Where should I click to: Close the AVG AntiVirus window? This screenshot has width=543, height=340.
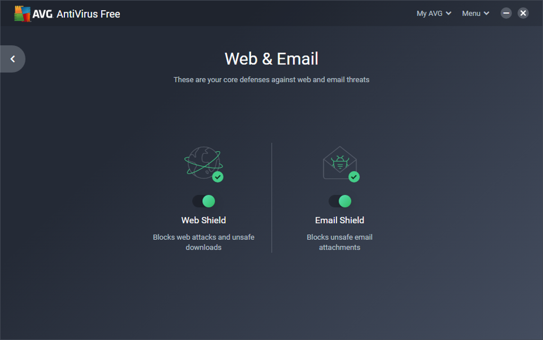523,13
